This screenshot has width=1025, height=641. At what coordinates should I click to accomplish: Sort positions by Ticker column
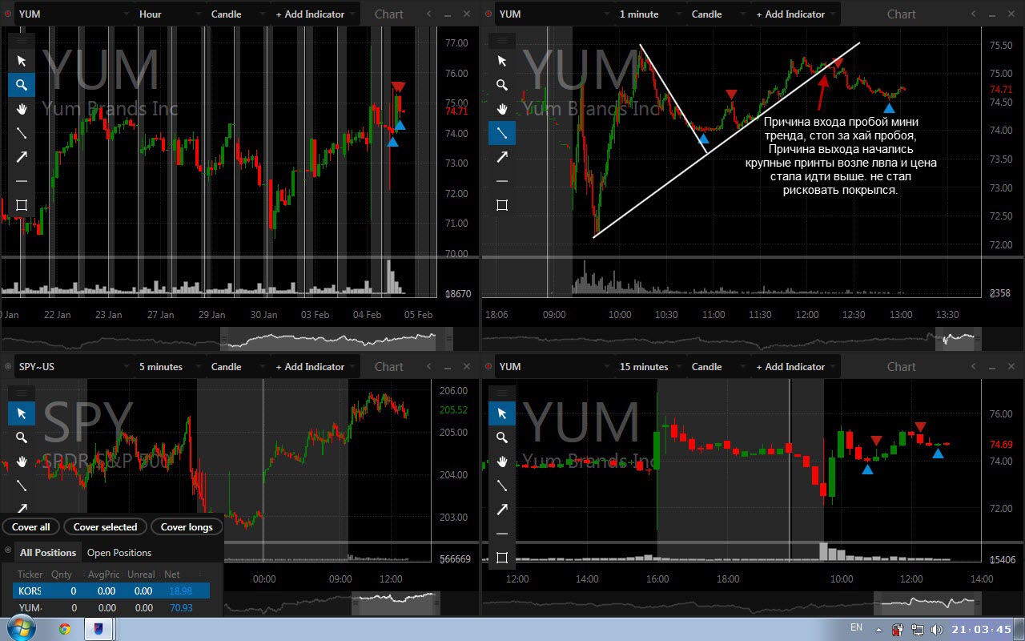(x=30, y=574)
